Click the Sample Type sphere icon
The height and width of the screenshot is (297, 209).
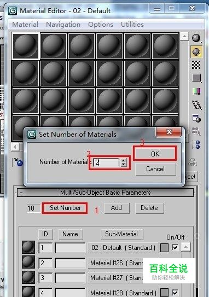(x=196, y=38)
